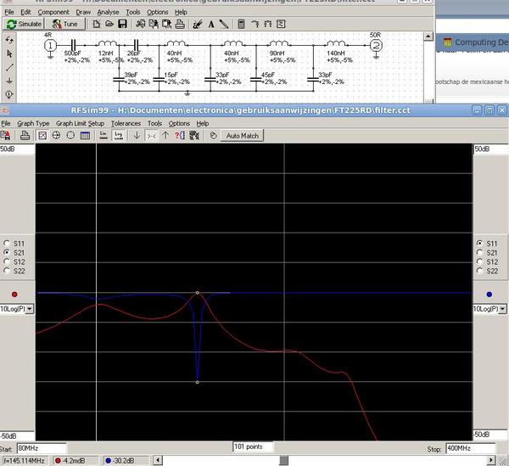Select the right S21 radio button
This screenshot has width=509, height=466.
tap(480, 253)
